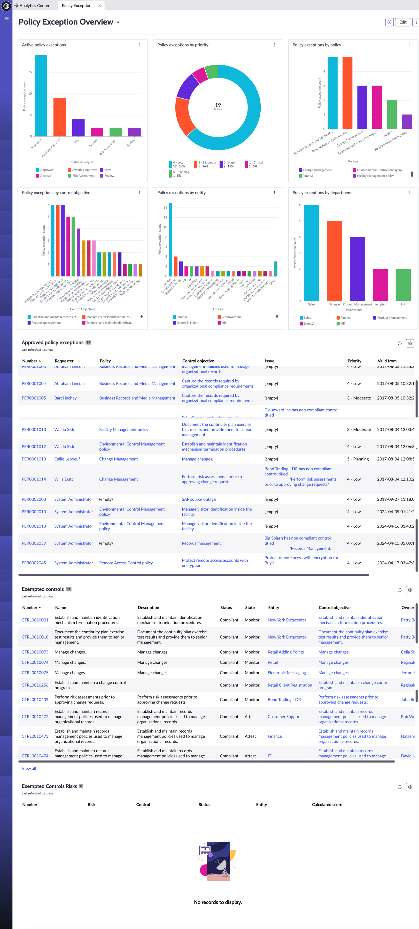Open the dashboard more options icon

pos(416,22)
